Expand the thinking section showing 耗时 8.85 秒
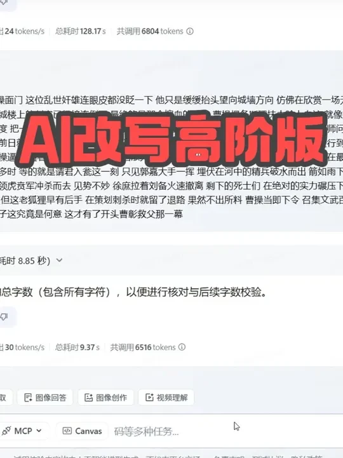The height and width of the screenshot is (458, 343). (30, 260)
